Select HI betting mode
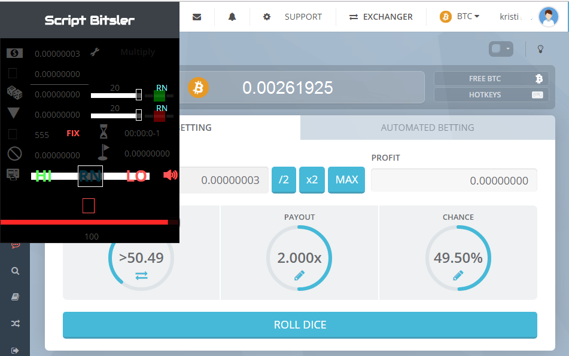The image size is (569, 356). coord(43,176)
